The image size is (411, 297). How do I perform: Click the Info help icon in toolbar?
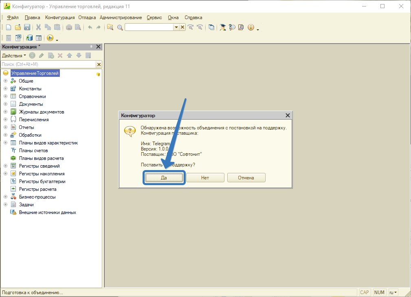click(251, 27)
